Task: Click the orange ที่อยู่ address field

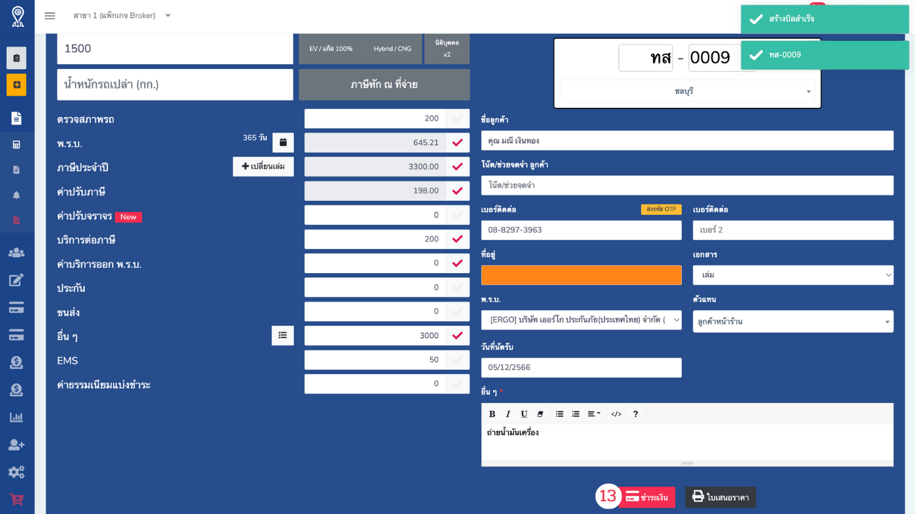Action: coord(581,275)
